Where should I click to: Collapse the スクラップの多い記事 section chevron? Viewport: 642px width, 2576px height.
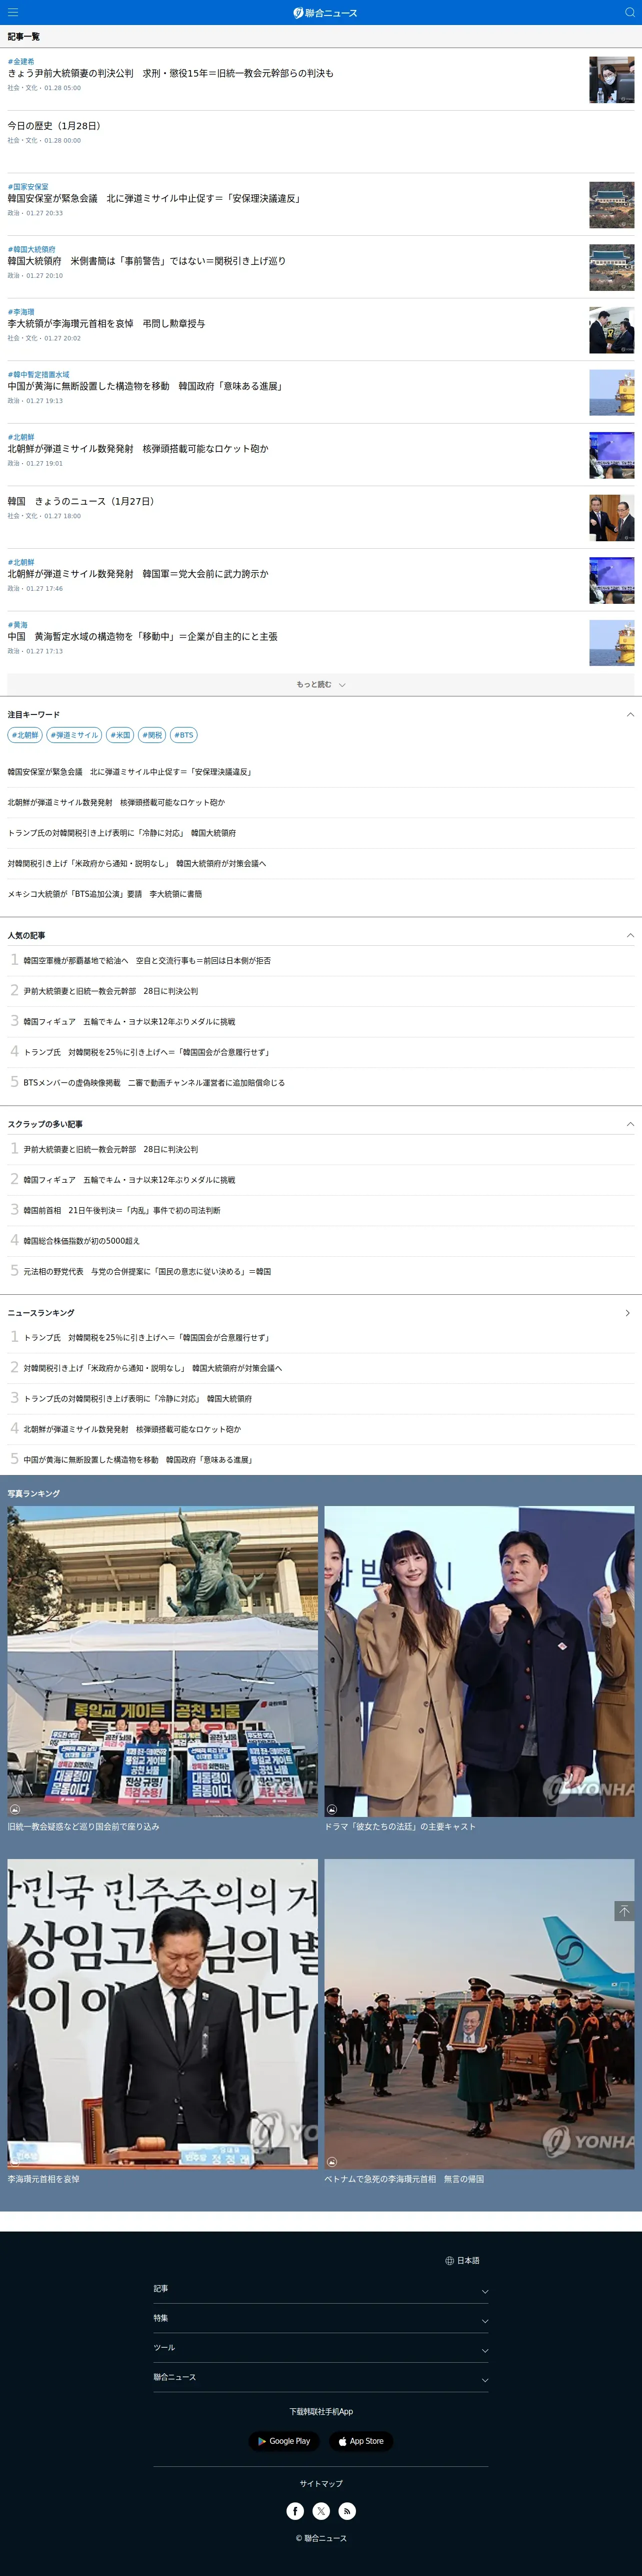[629, 1125]
